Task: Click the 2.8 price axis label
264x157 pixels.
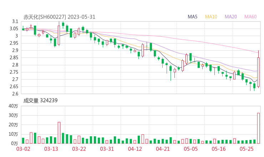Action: (x=15, y=65)
